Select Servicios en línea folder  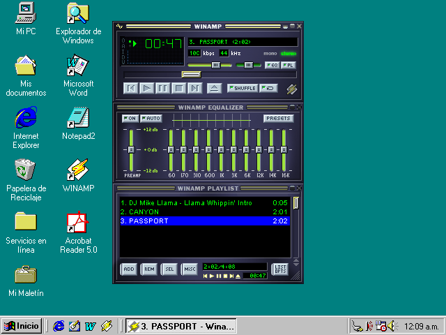(x=26, y=232)
